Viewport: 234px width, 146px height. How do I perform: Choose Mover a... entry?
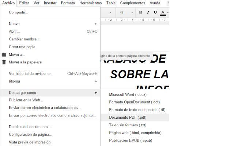click(50, 55)
